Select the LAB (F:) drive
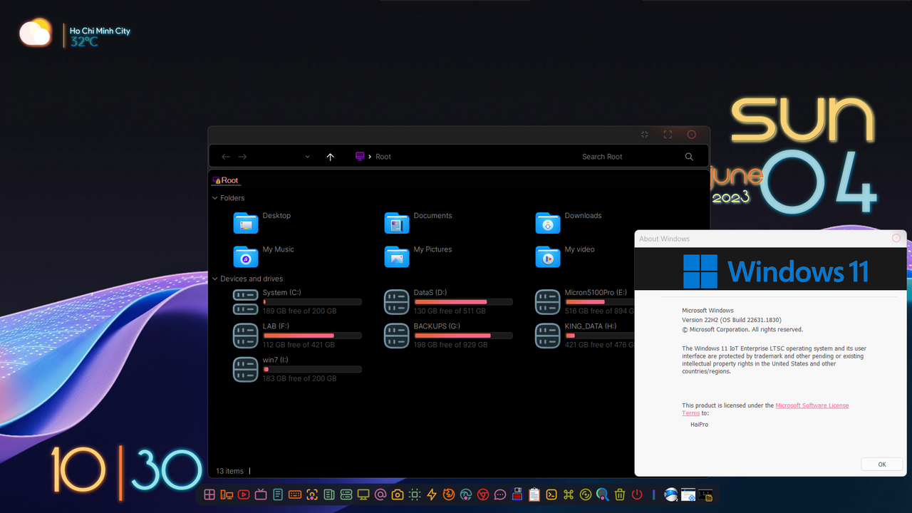The image size is (912, 513). 297,336
